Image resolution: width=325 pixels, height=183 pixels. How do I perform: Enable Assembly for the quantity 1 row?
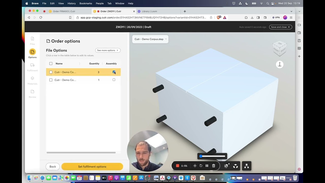click(114, 80)
